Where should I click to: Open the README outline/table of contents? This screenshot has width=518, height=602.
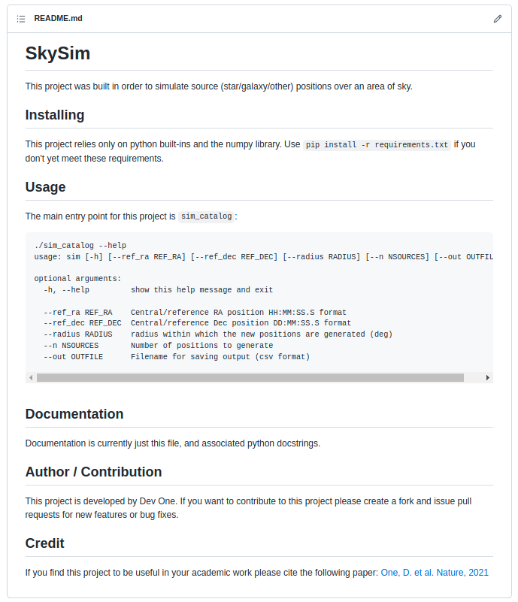click(x=21, y=19)
